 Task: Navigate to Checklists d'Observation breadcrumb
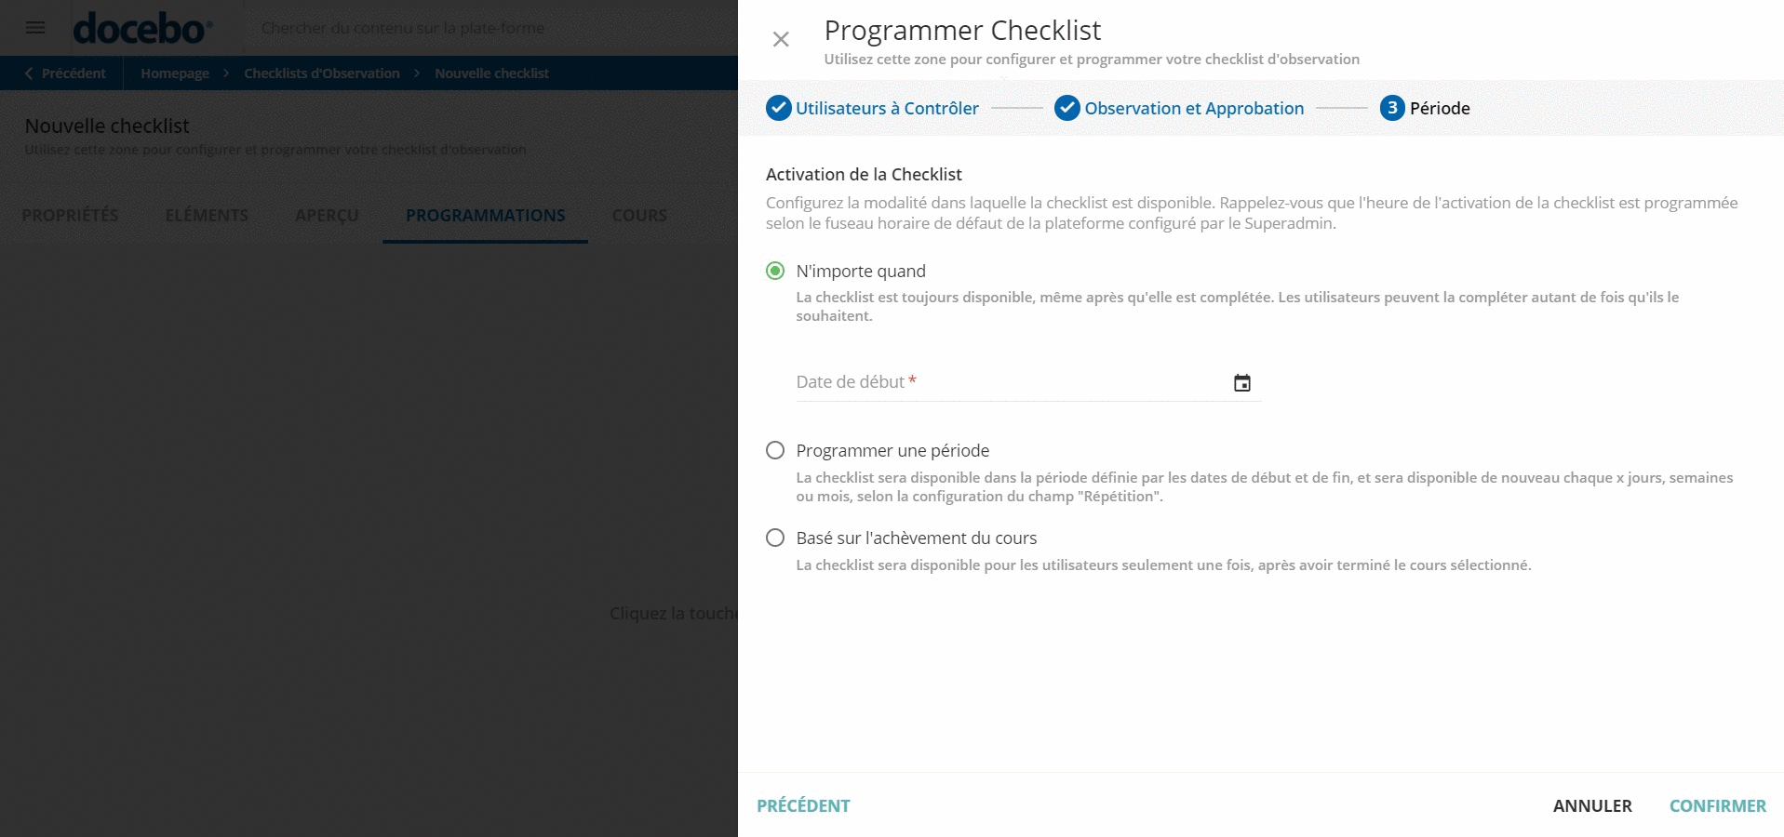point(321,73)
